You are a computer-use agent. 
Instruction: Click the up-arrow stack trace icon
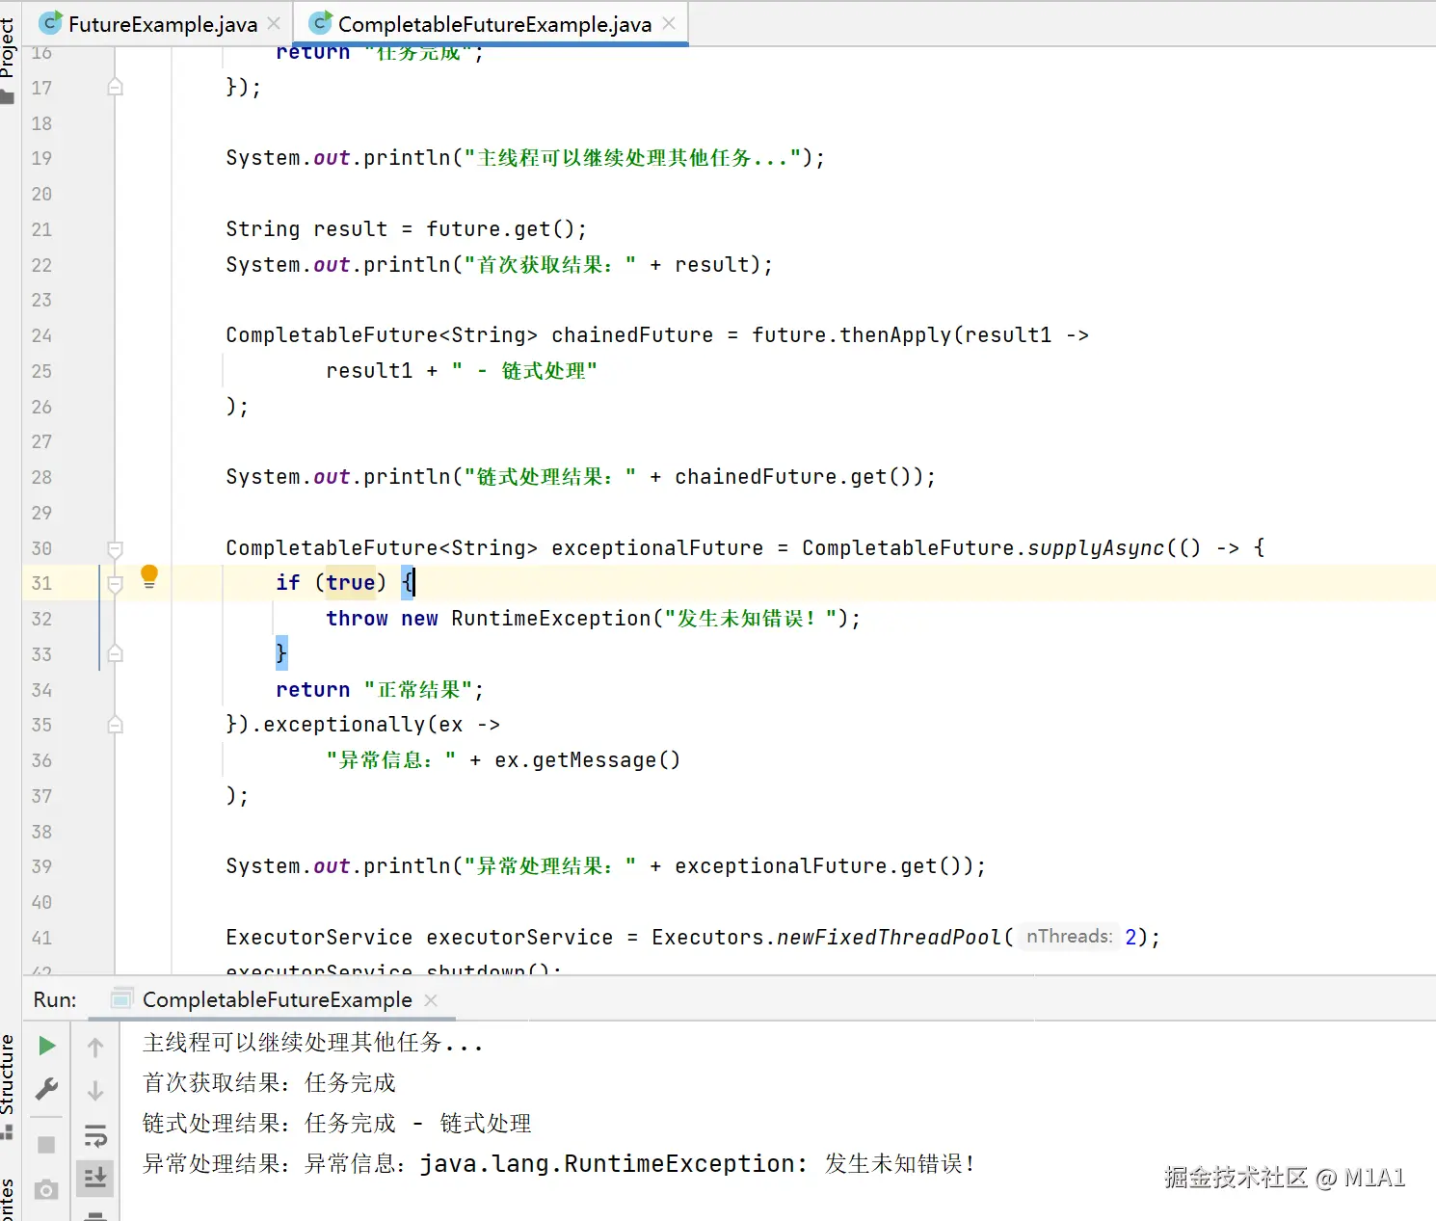point(95,1047)
